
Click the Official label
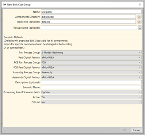tap(36, 102)
